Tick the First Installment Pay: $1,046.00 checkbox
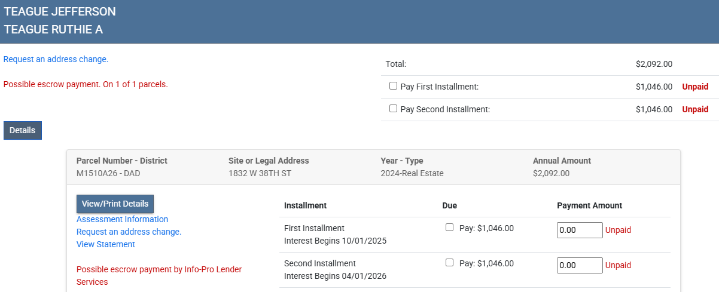This screenshot has width=719, height=292. click(449, 228)
